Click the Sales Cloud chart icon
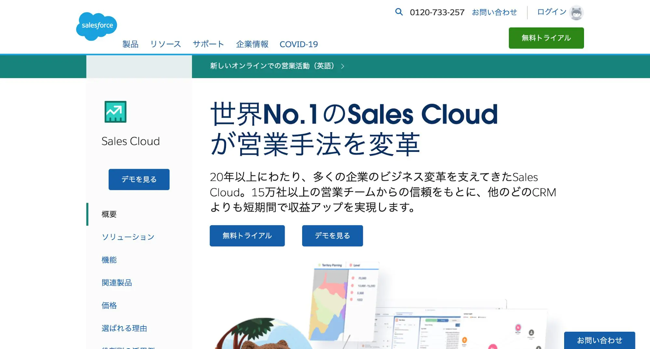The image size is (650, 349). (115, 112)
